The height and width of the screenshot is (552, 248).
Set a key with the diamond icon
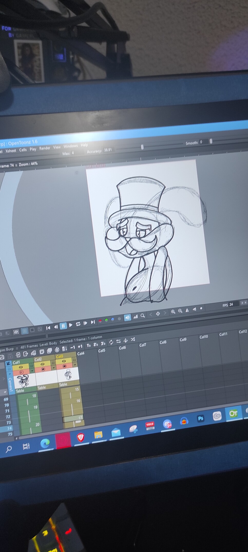pos(158,313)
